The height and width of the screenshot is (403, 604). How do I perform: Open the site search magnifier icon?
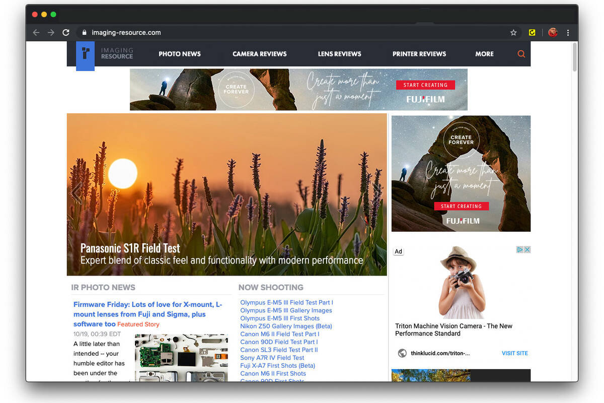(x=521, y=54)
